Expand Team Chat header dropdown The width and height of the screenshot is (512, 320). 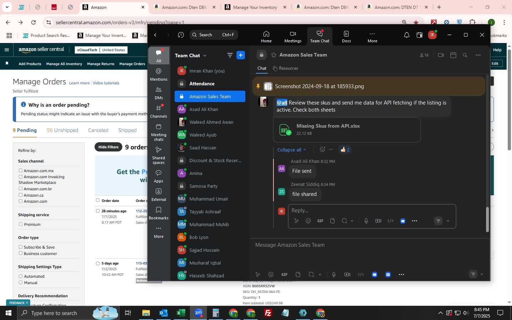(205, 56)
